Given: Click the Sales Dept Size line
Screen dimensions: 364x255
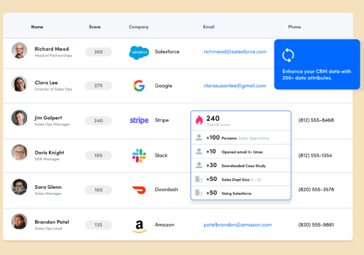Looking at the screenshot, I should click(241, 179).
